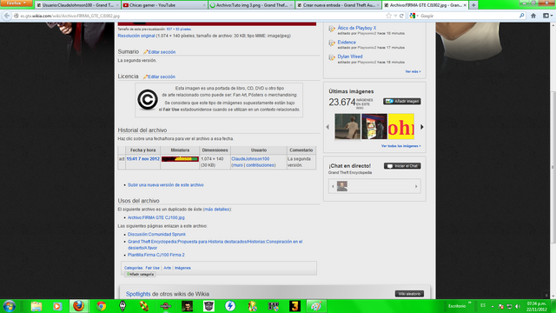This screenshot has width=556, height=313.
Task: Click the copyright symbol image
Action: coord(148,100)
